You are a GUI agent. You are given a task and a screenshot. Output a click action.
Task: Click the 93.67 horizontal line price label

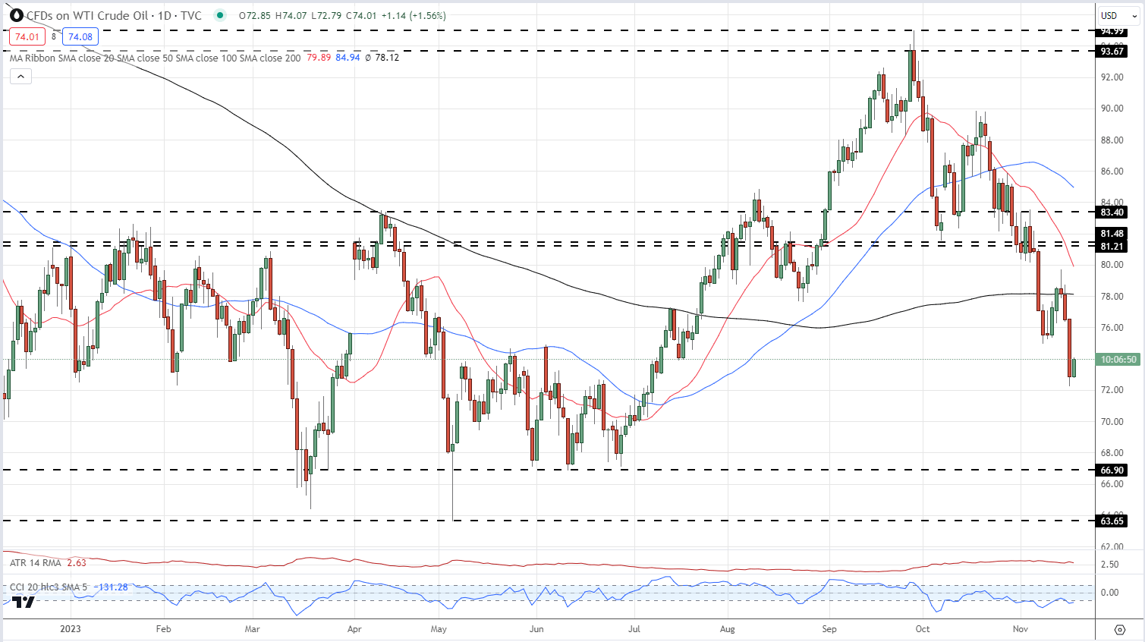1112,52
